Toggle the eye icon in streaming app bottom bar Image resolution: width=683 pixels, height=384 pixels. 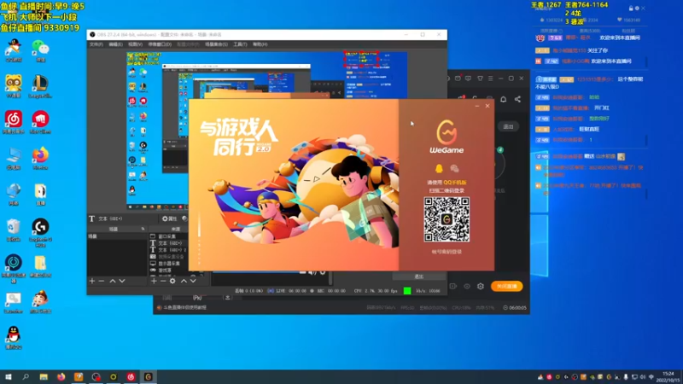click(x=467, y=286)
